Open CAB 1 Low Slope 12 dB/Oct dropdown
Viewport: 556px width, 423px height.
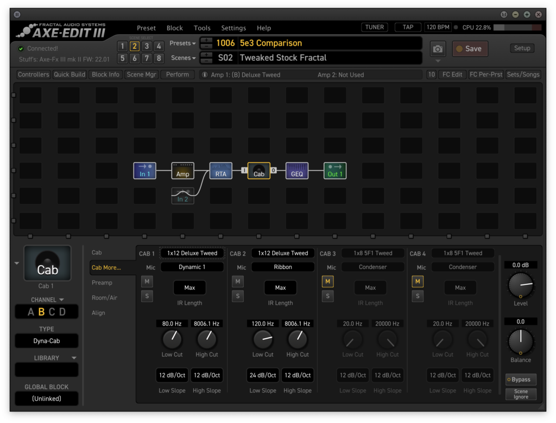(x=172, y=375)
